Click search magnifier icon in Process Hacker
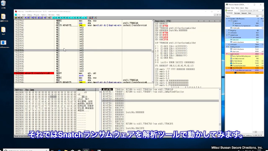Screen dimensions: 268x151 [263, 10]
